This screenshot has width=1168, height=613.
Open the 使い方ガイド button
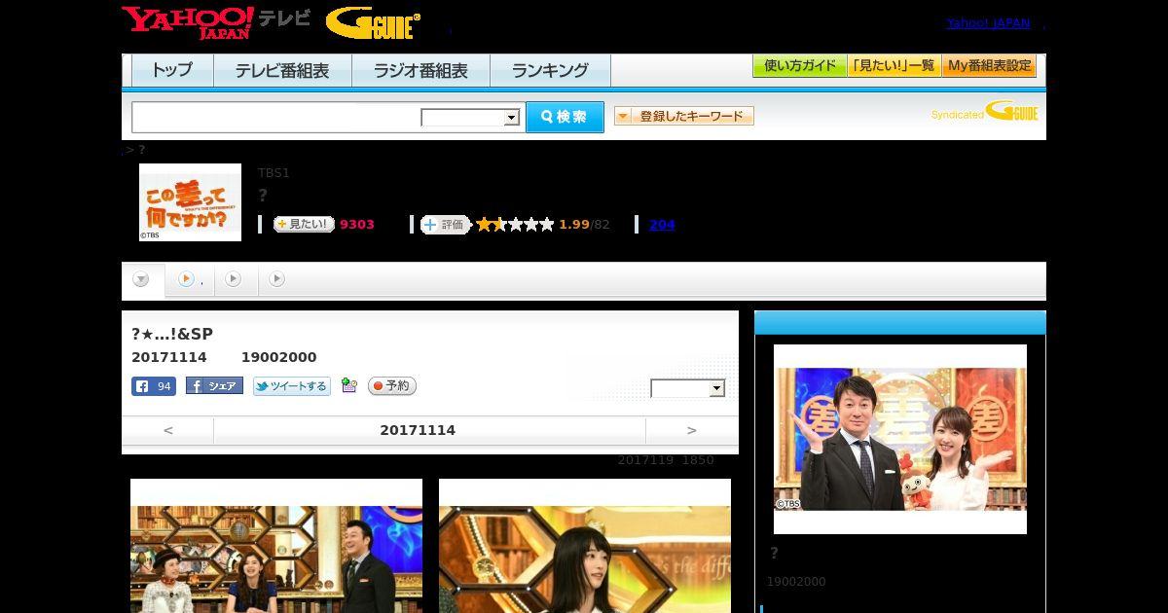(x=800, y=66)
